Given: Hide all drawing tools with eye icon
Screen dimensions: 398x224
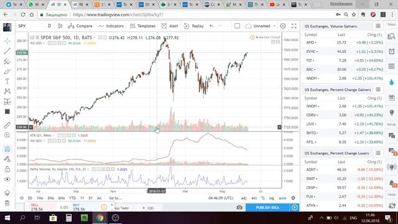Looking at the screenshot, I should (x=7, y=179).
